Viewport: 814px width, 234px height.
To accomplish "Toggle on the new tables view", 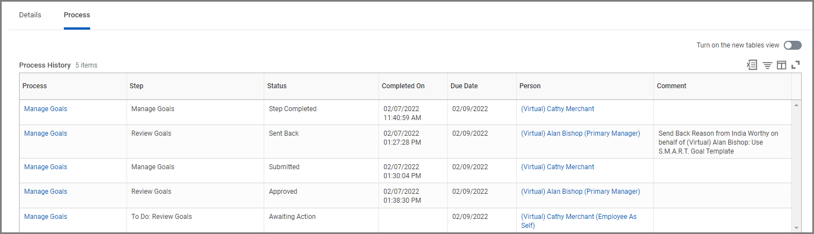I will 792,45.
